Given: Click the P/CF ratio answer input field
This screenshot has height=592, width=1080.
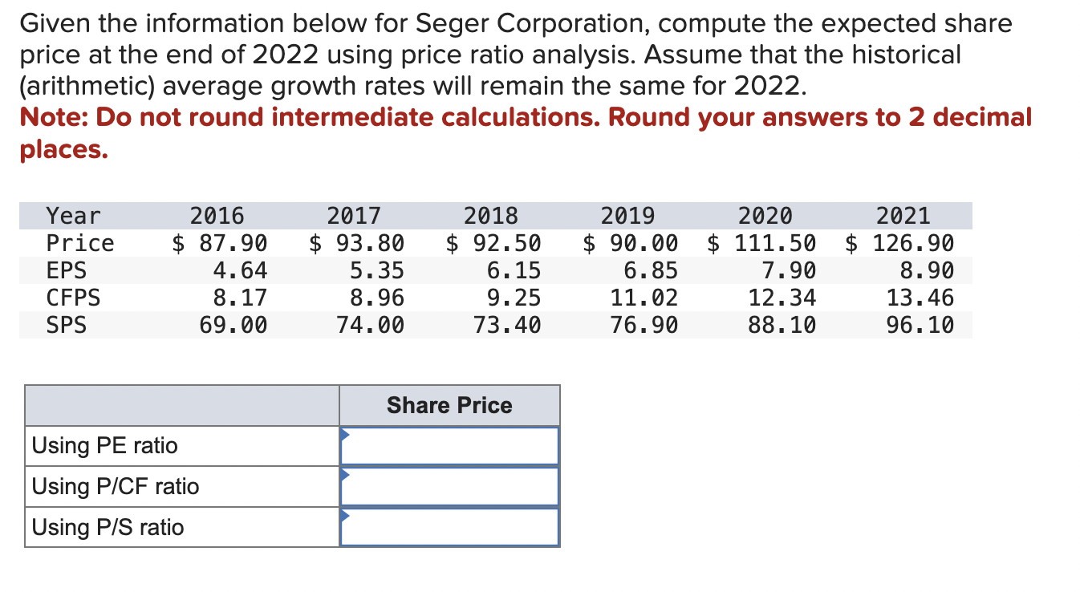Looking at the screenshot, I should [x=448, y=485].
